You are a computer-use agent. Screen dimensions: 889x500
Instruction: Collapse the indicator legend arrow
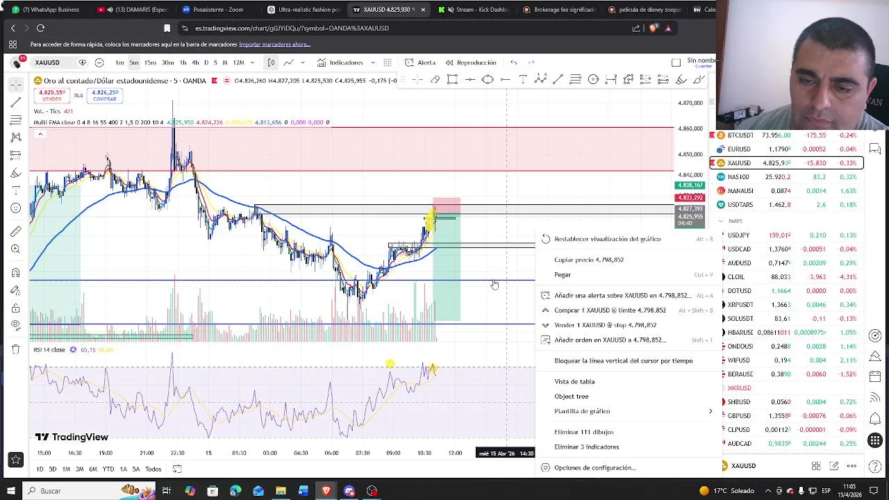point(40,134)
